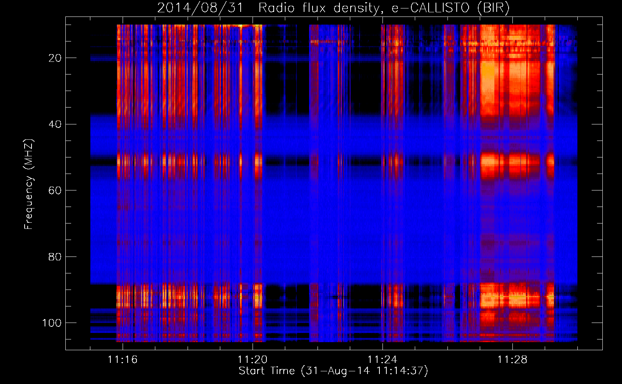
Task: Click the '60' frequency tick label
Action: [55, 190]
